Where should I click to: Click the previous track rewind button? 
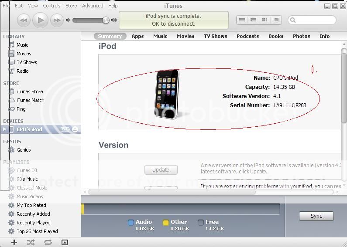click(24, 20)
